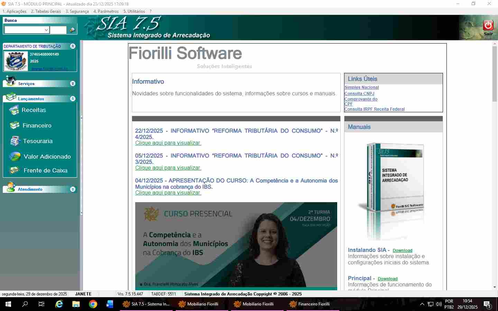Click the search binoculars icon in Busca
Screen dimensions: 498x311
click(x=72, y=30)
